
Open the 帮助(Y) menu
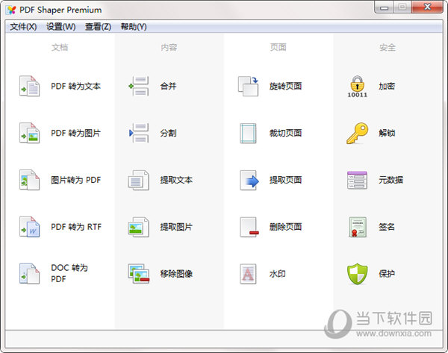[134, 27]
